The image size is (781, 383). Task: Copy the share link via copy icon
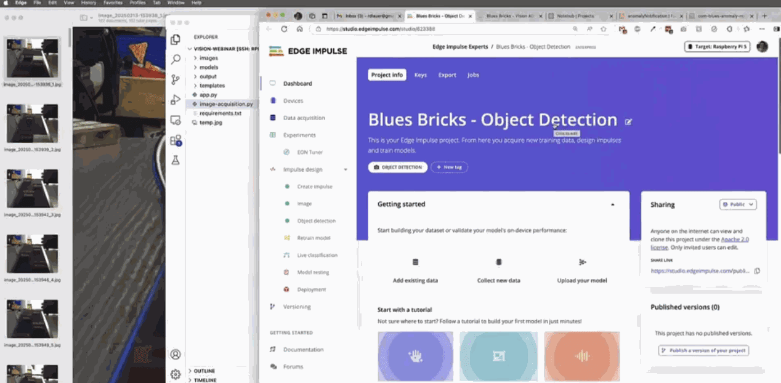[x=757, y=270]
